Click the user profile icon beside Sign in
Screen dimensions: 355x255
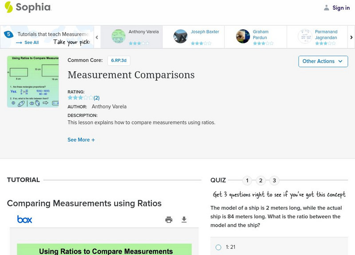[327, 8]
